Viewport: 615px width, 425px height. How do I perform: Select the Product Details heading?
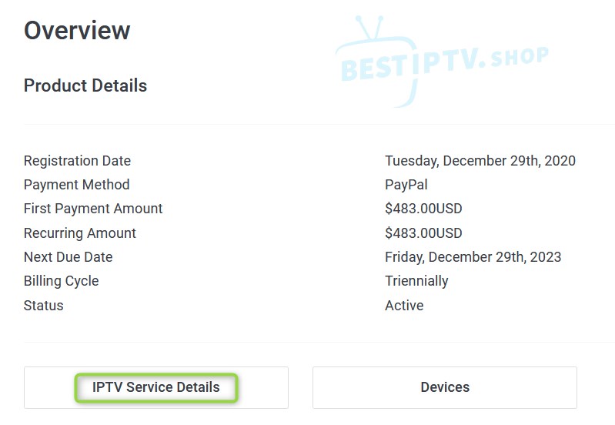(85, 85)
